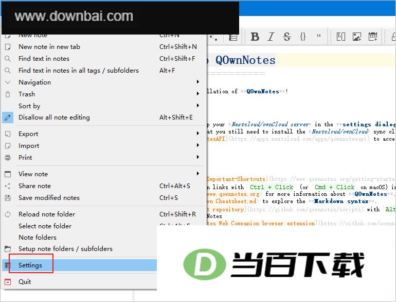396x302 pixels.
Task: Click the New note in new tab icon
Action: click(8, 47)
